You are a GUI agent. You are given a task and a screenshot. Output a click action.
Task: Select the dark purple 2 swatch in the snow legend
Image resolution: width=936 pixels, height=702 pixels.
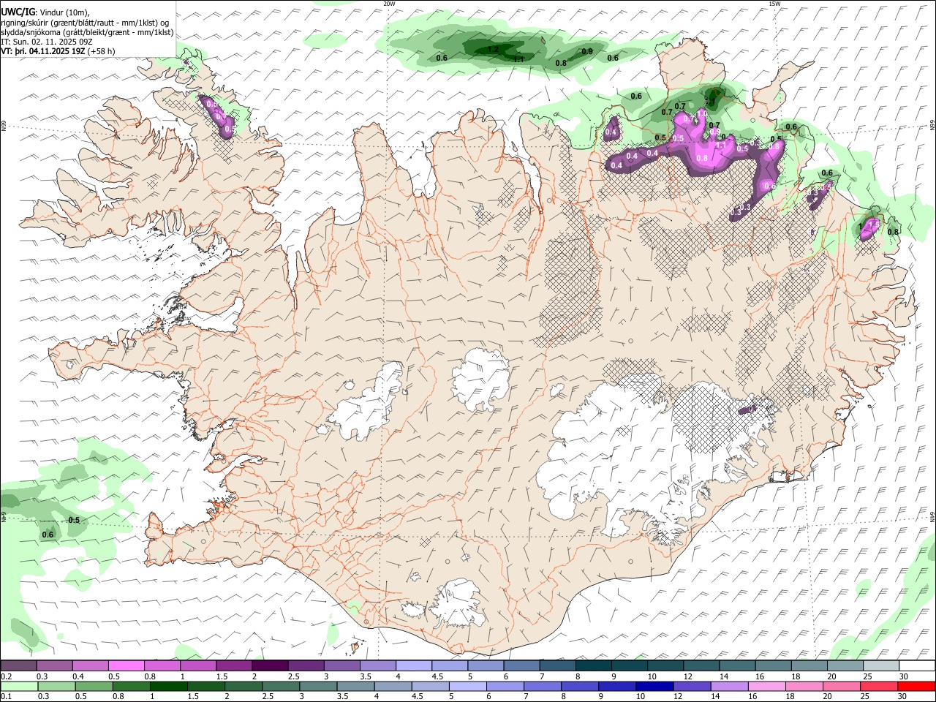[x=270, y=665]
